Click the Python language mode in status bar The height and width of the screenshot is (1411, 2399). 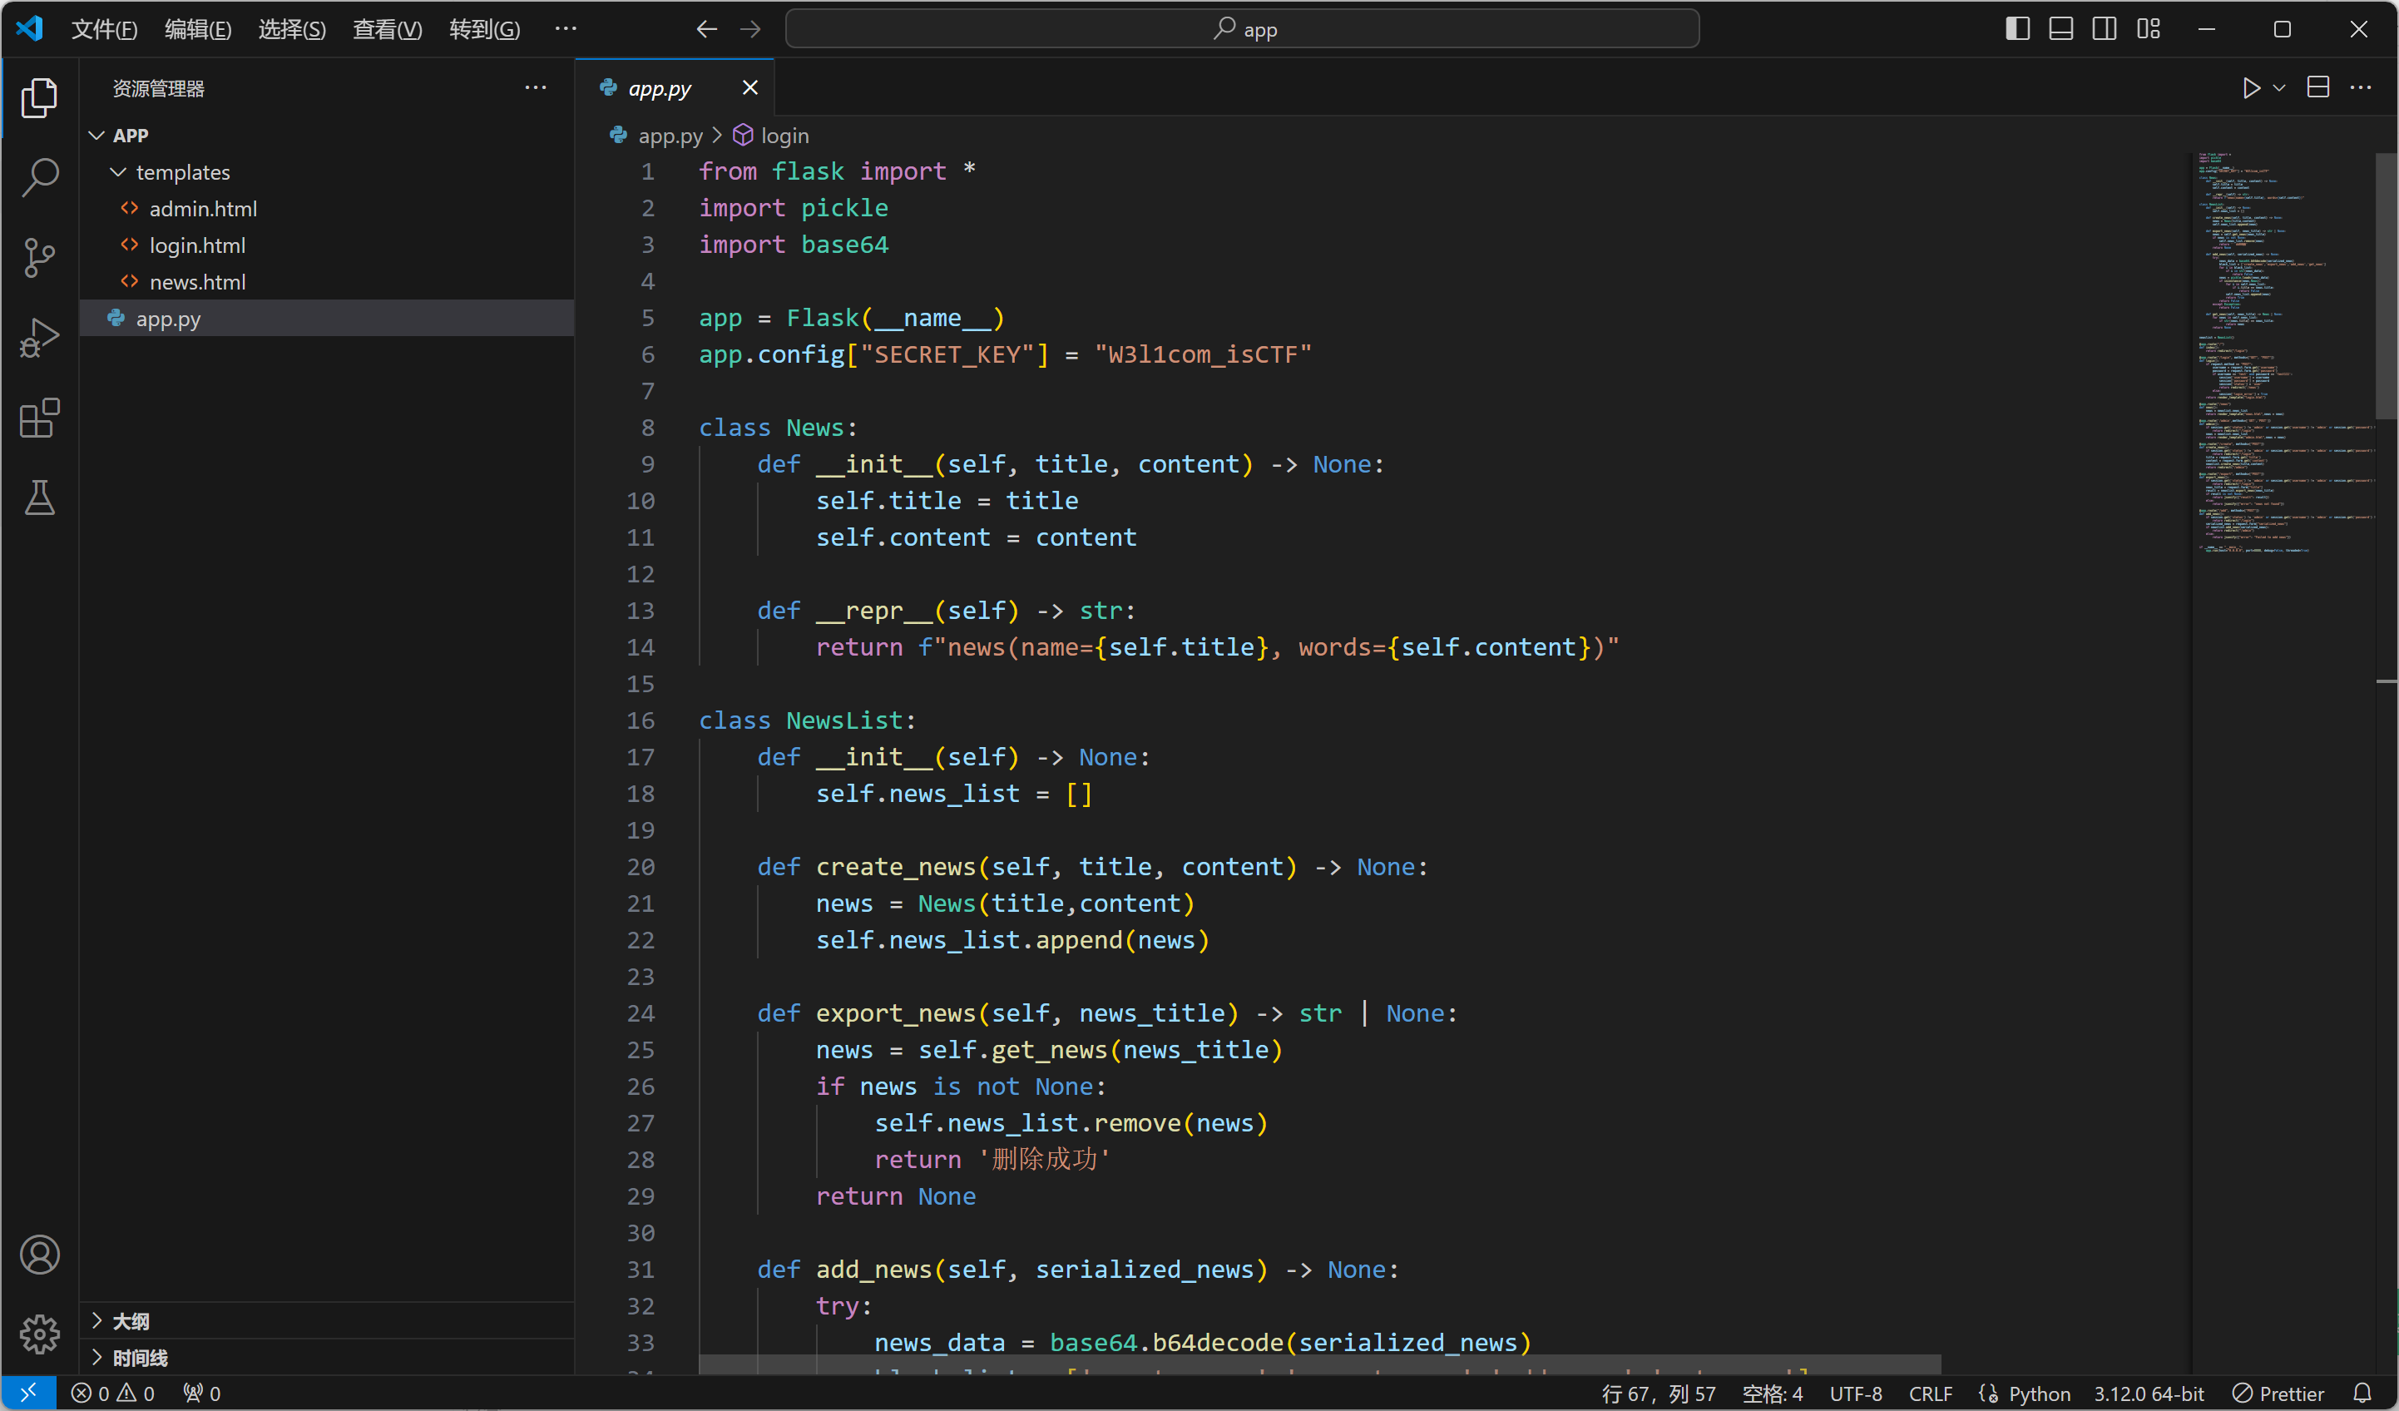tap(2038, 1393)
